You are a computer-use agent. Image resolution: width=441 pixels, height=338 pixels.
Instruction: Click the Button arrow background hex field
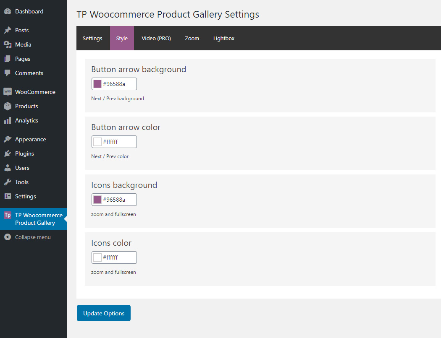point(114,84)
